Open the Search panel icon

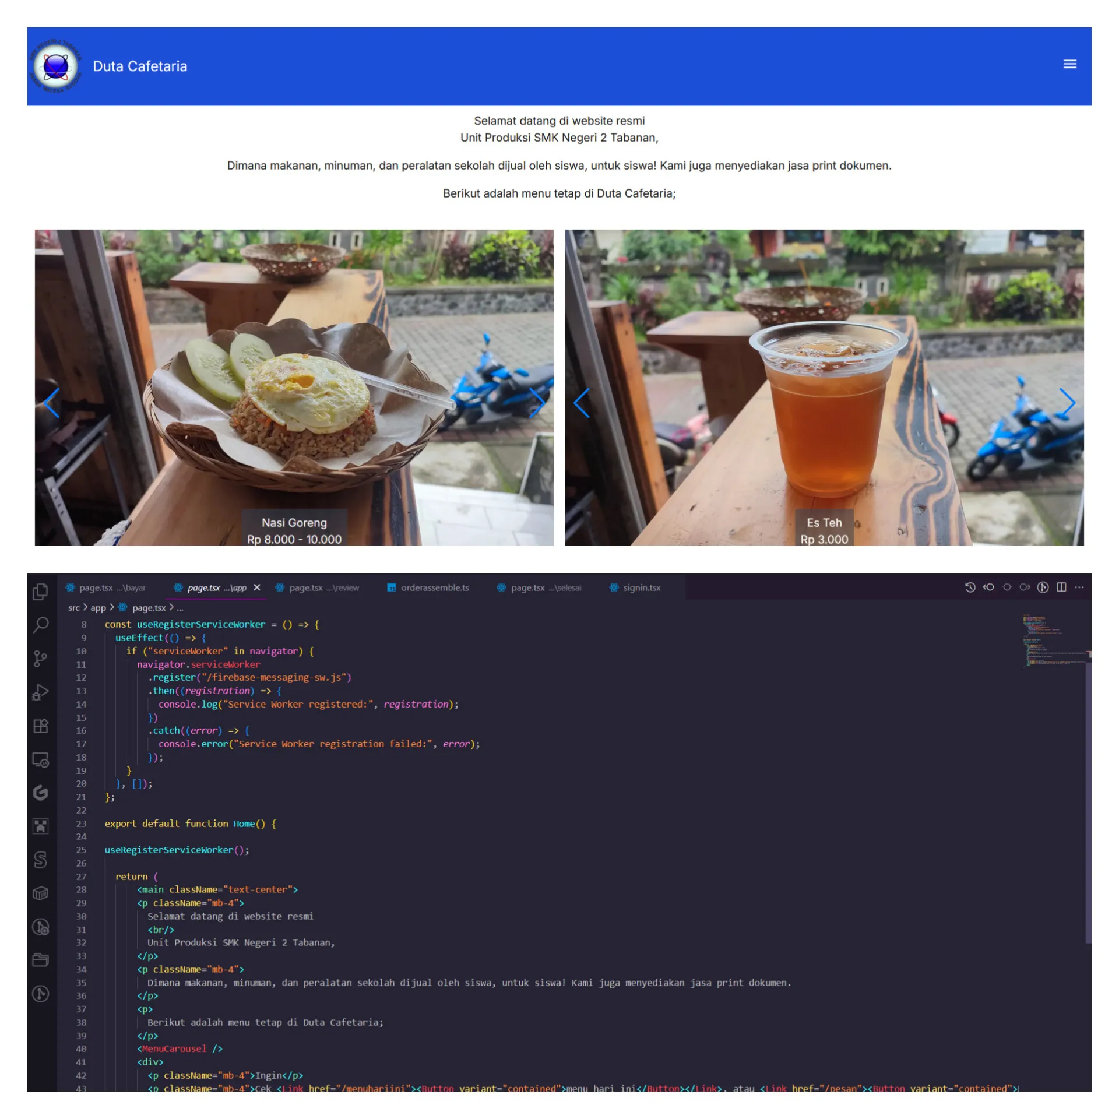point(40,625)
